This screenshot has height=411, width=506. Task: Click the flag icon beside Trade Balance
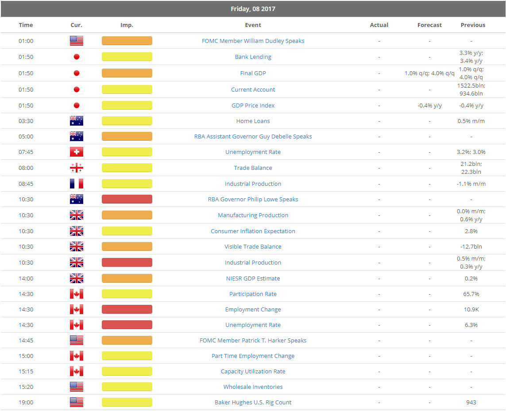(76, 168)
